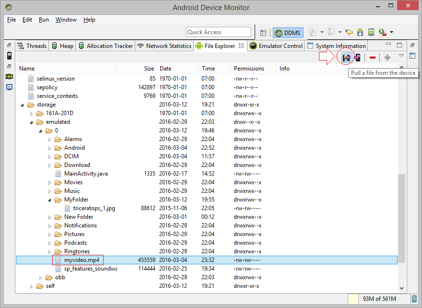Screen dimensions: 422x308
Task: Open the Devices phone icon in left sidebar
Action: coord(9,56)
